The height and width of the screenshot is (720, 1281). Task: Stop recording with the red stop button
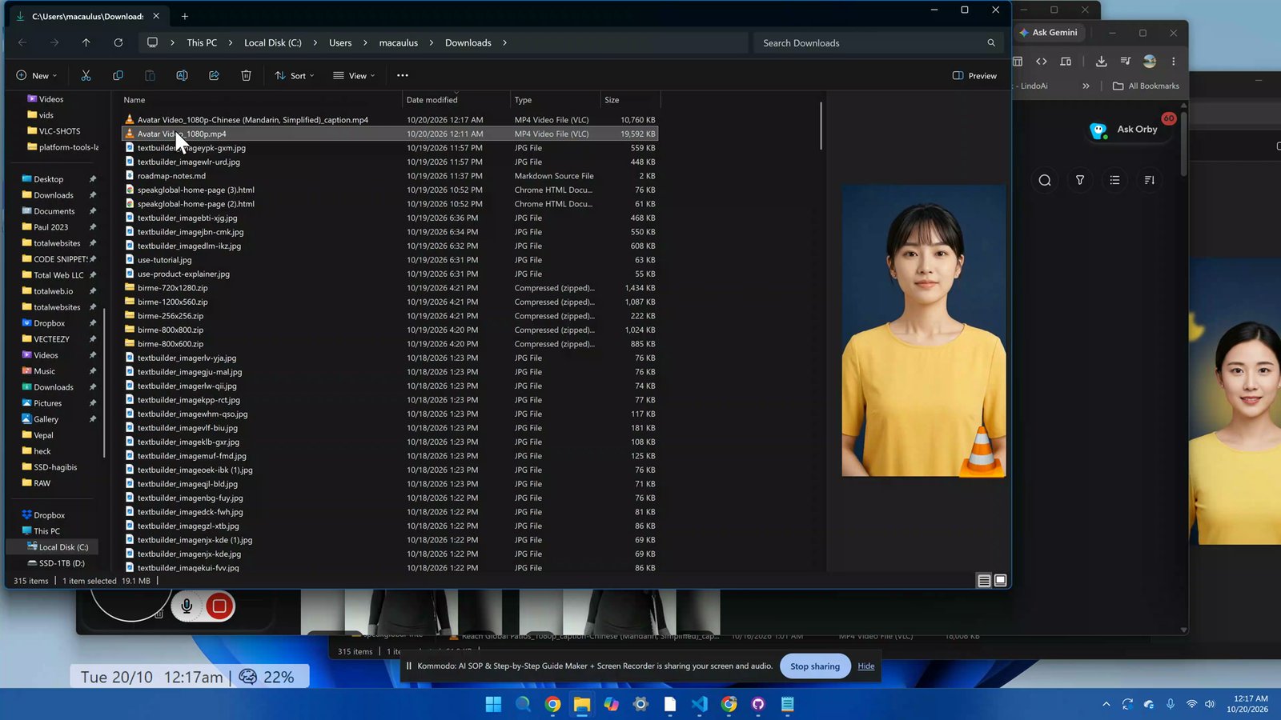pos(219,606)
